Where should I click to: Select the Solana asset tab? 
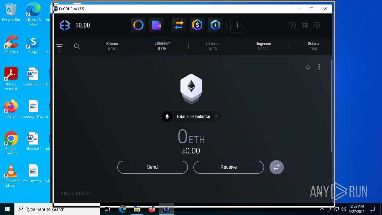click(x=314, y=46)
